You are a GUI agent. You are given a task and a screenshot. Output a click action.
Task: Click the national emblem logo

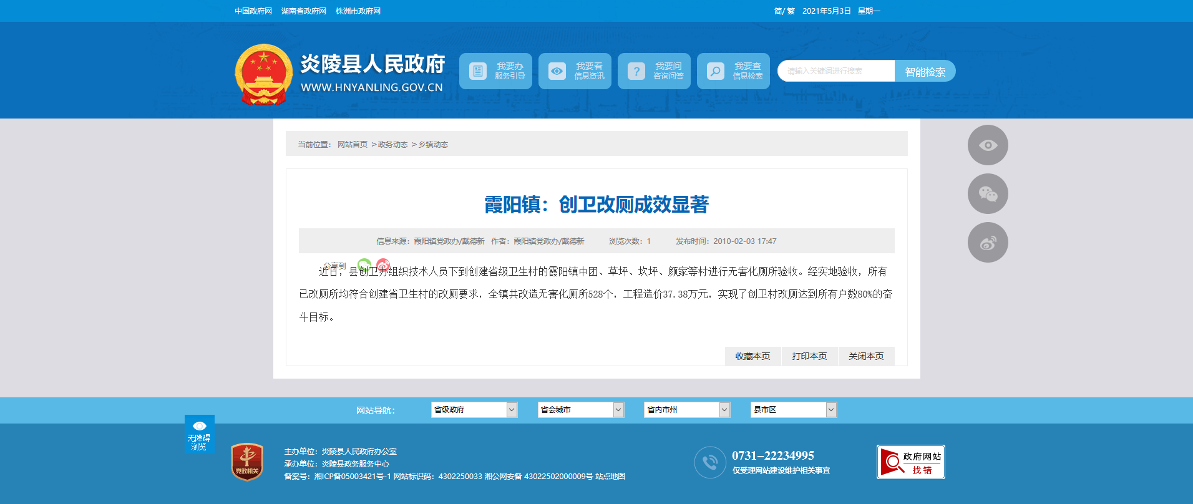point(263,74)
